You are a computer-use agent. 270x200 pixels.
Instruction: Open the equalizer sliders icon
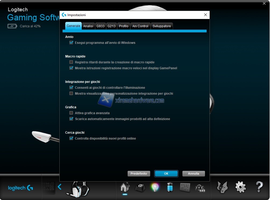[185, 187]
